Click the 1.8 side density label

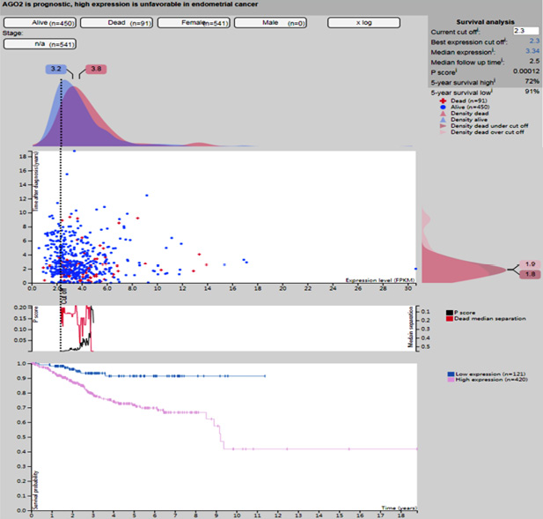530,274
